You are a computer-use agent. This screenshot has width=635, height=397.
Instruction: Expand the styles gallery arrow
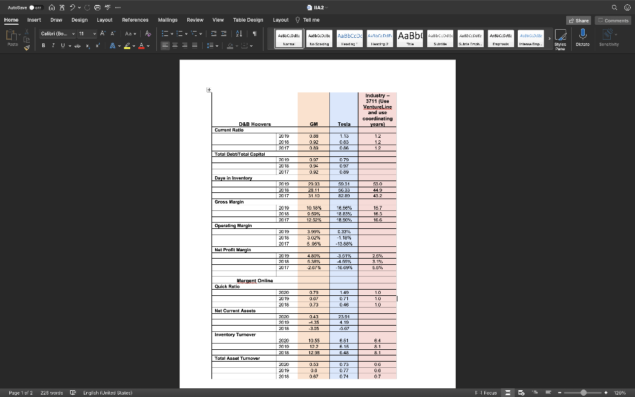click(x=549, y=38)
